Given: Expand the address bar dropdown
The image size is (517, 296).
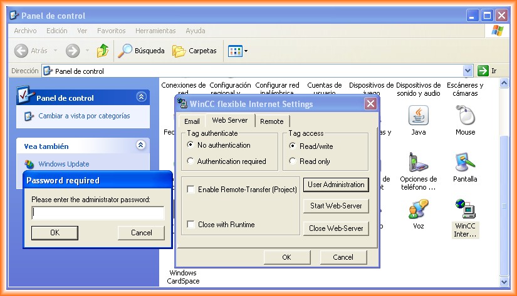Looking at the screenshot, I should 467,71.
